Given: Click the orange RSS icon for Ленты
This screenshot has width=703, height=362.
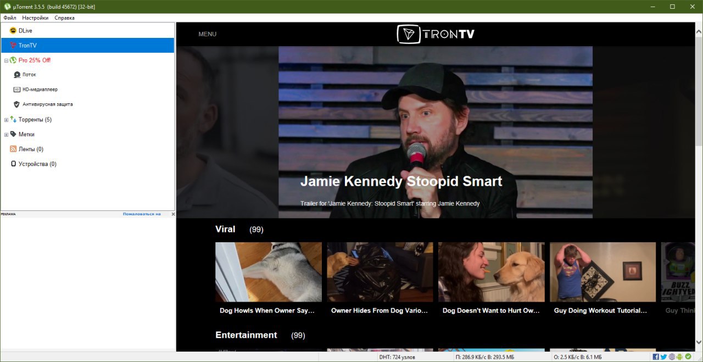Looking at the screenshot, I should point(13,149).
